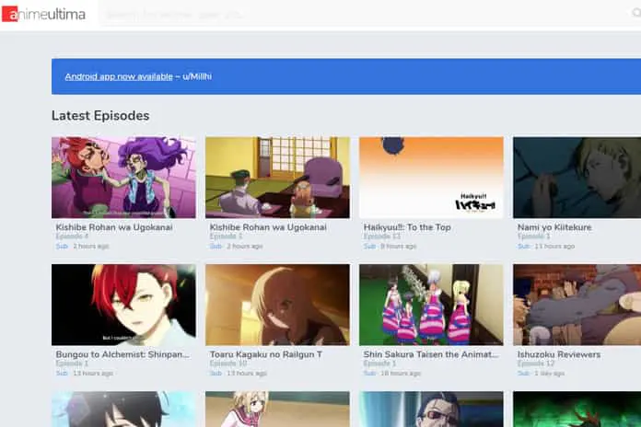Click Sub label under Haikyuu!! To the Top
Image resolution: width=641 pixels, height=427 pixels.
click(x=369, y=247)
